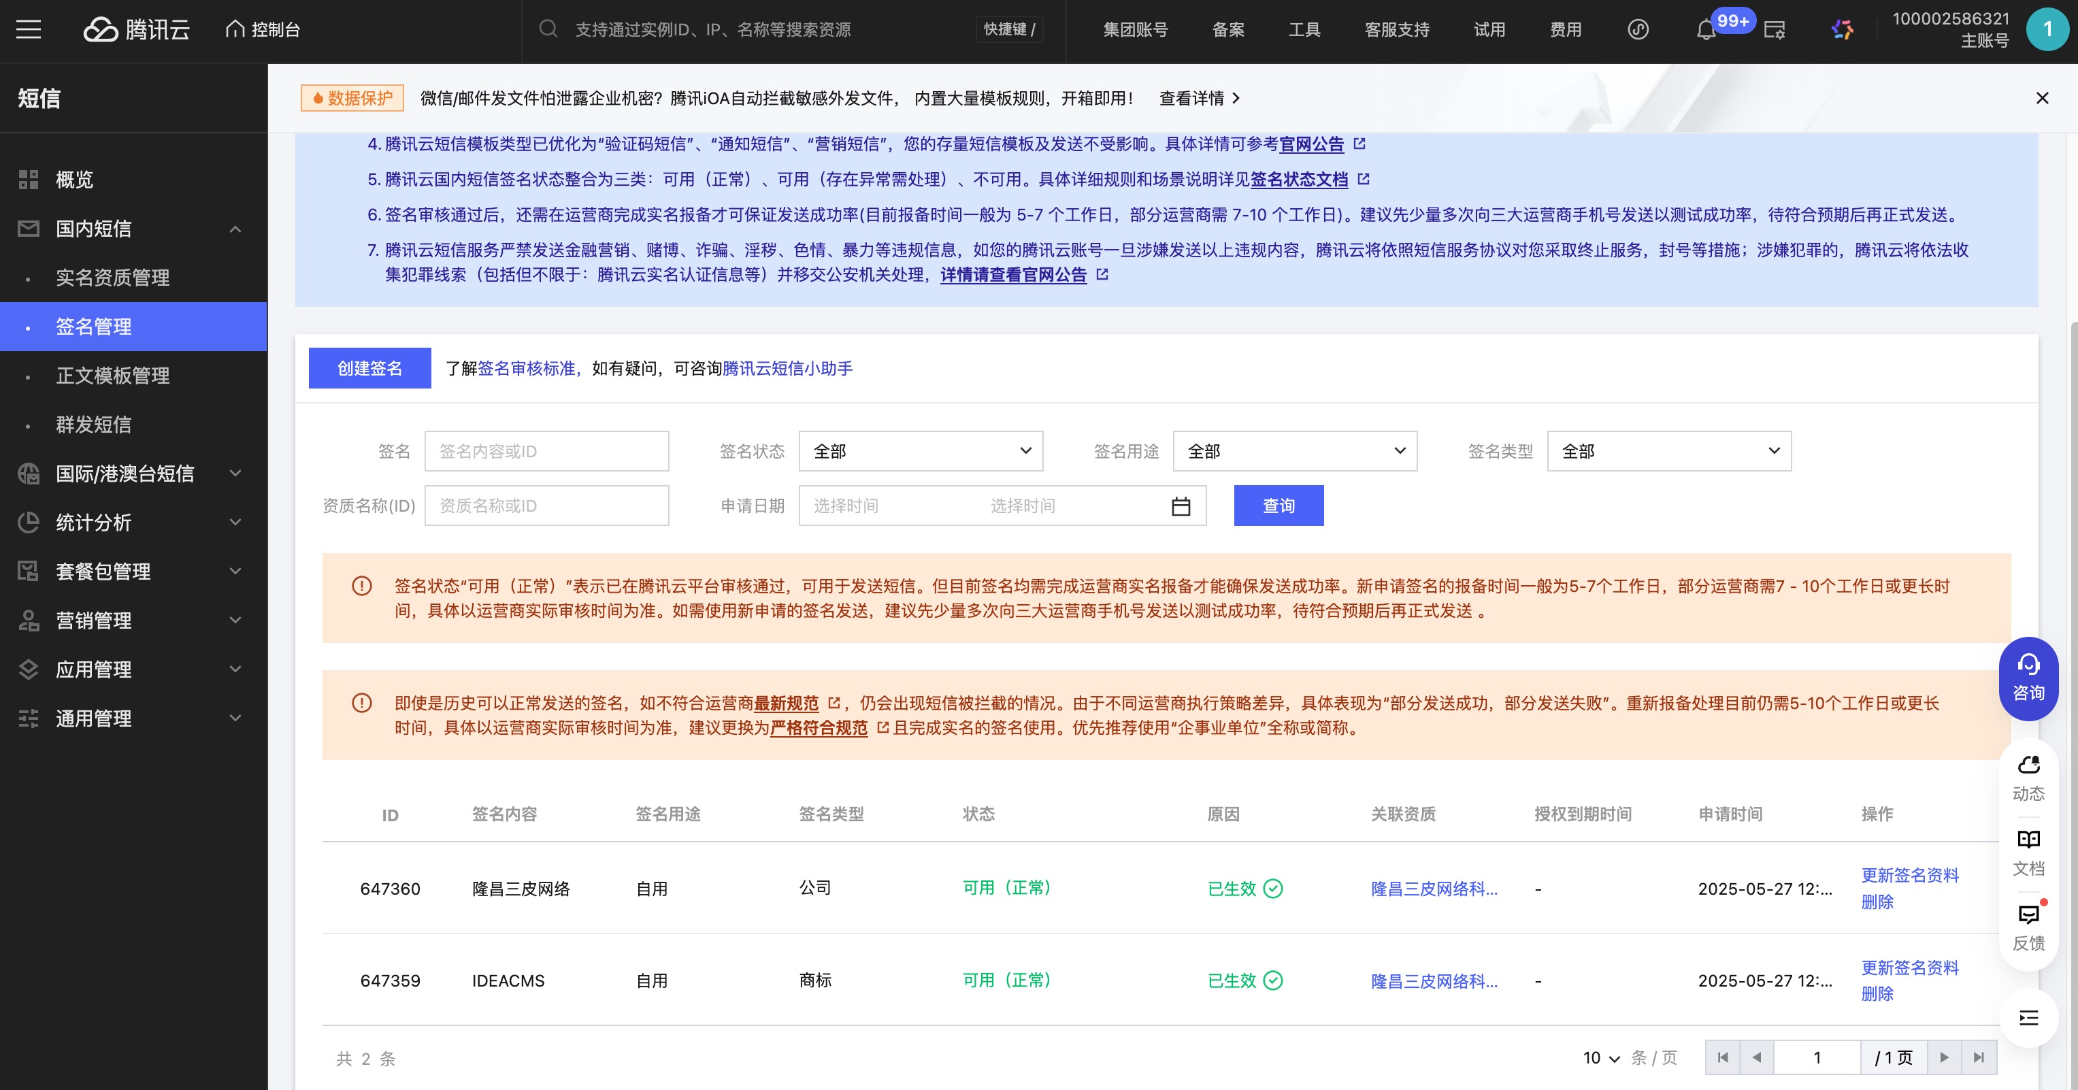
Task: Click the calendar icon in date range
Action: pos(1180,506)
